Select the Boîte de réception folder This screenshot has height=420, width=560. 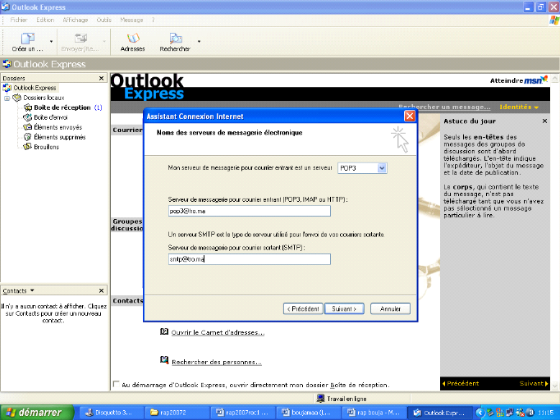[x=62, y=107]
